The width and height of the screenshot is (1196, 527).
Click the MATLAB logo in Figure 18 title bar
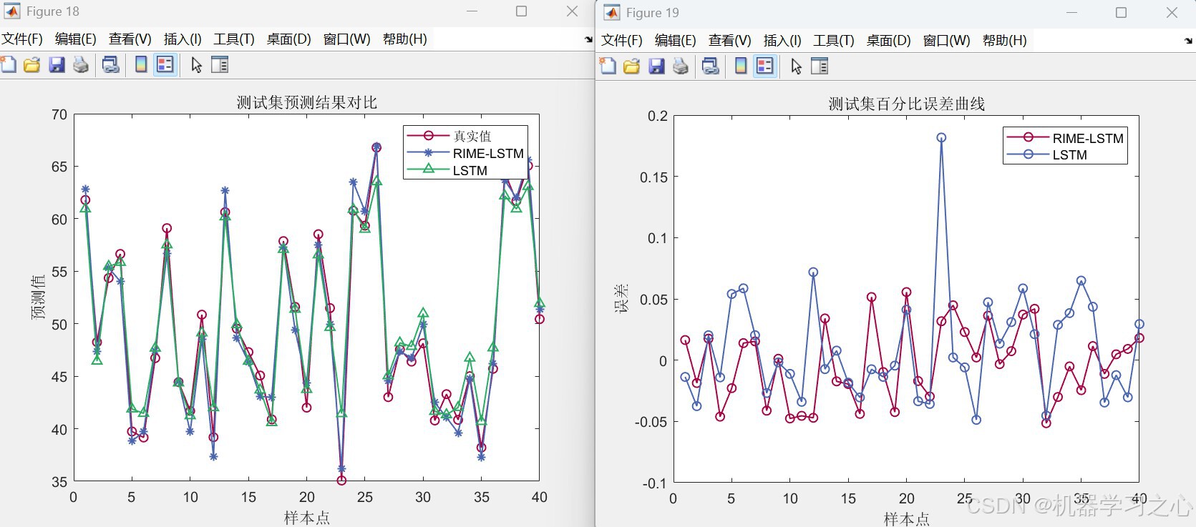[x=12, y=11]
